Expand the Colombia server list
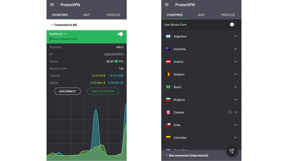Image resolution: width=287 pixels, height=161 pixels. (x=235, y=138)
